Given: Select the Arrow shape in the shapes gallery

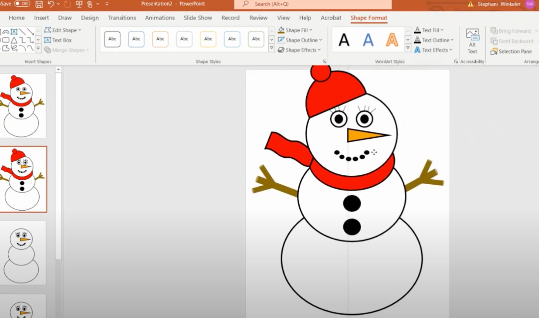Looking at the screenshot, I should (30, 31).
